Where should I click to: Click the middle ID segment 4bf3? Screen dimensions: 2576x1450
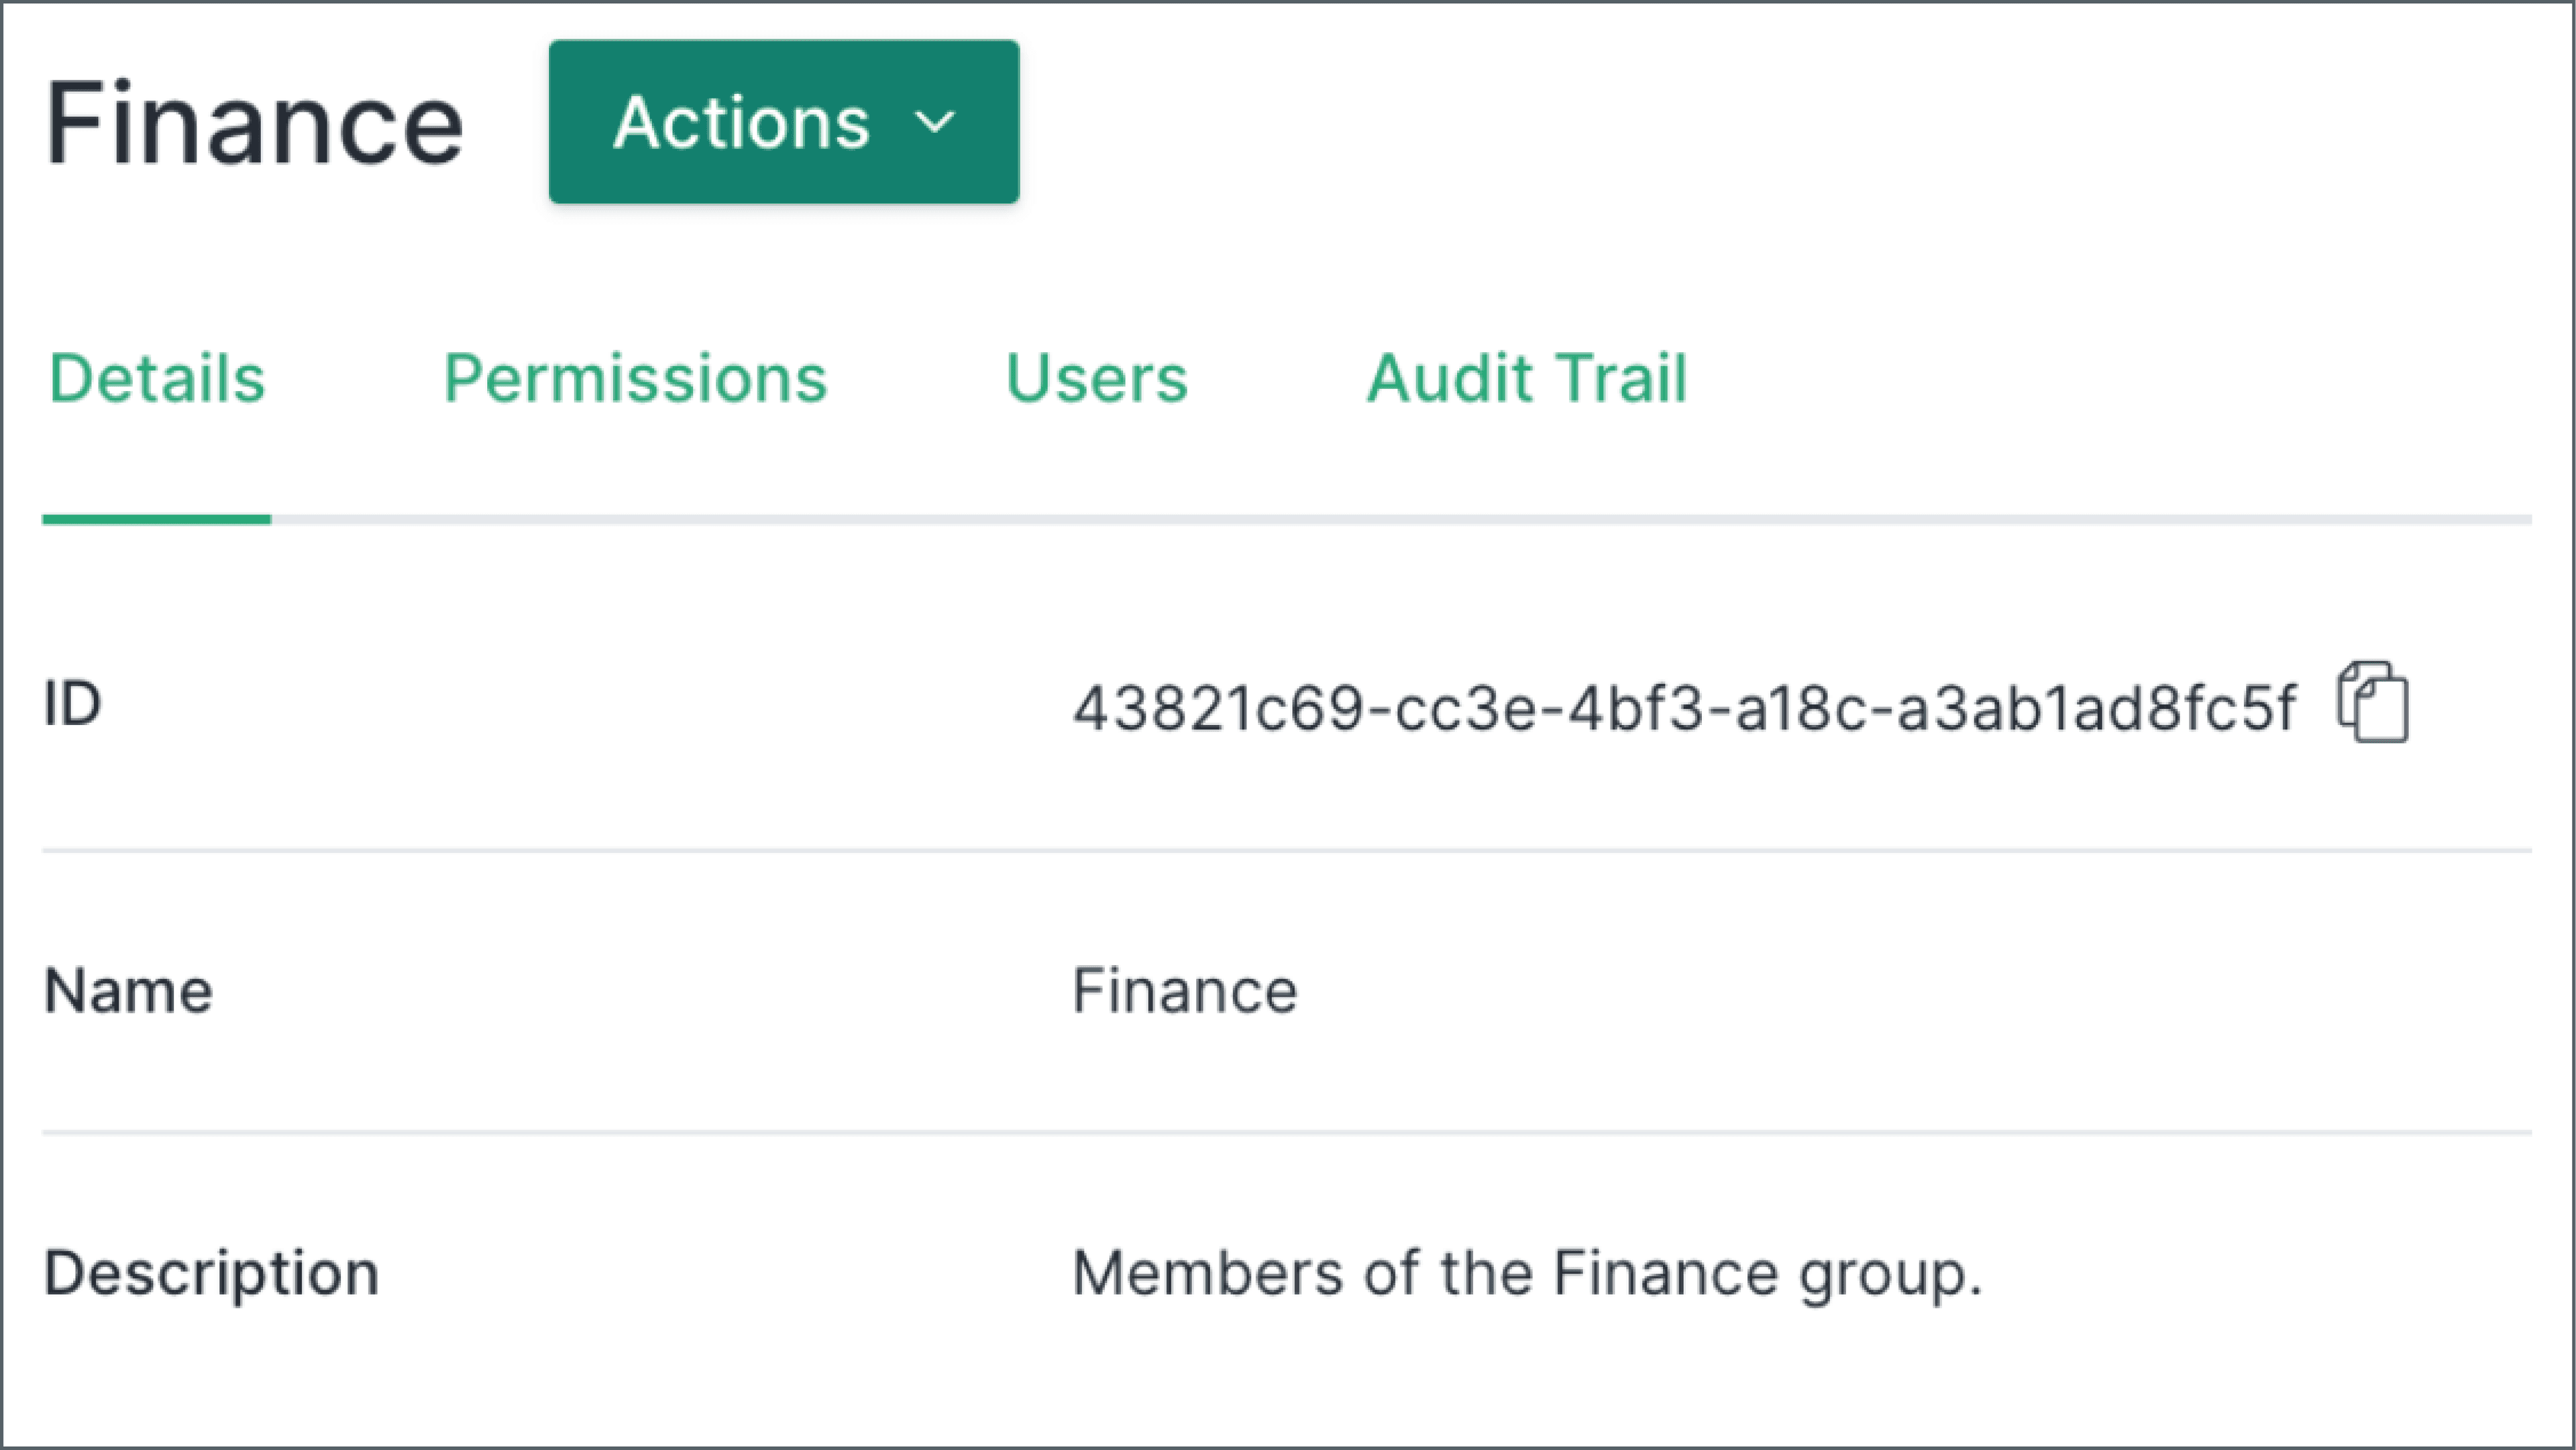(1635, 709)
